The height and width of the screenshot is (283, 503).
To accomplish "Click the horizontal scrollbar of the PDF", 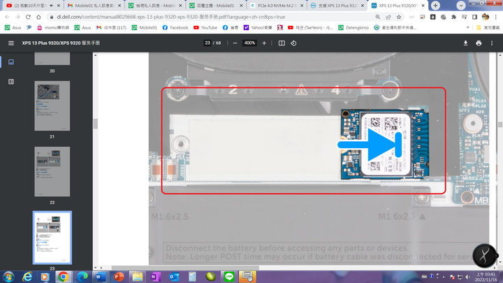I will (x=185, y=268).
